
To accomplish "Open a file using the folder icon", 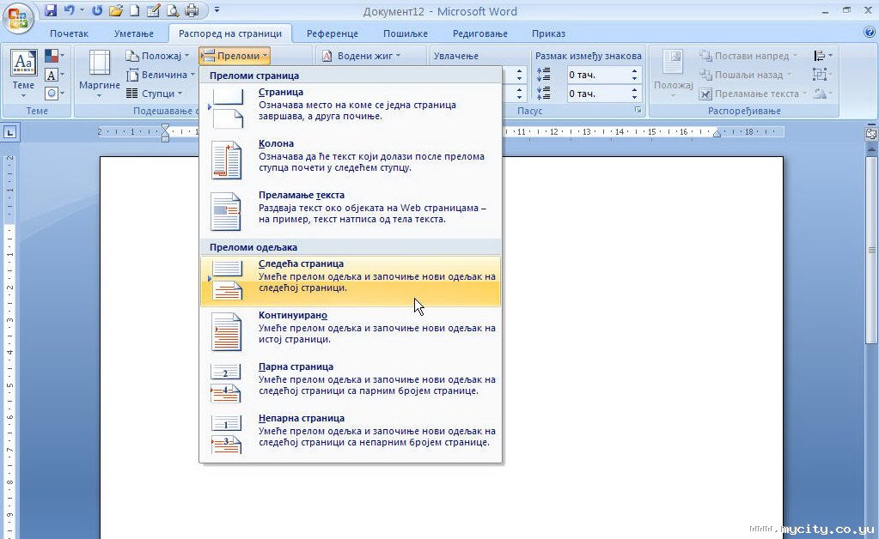I will (116, 10).
